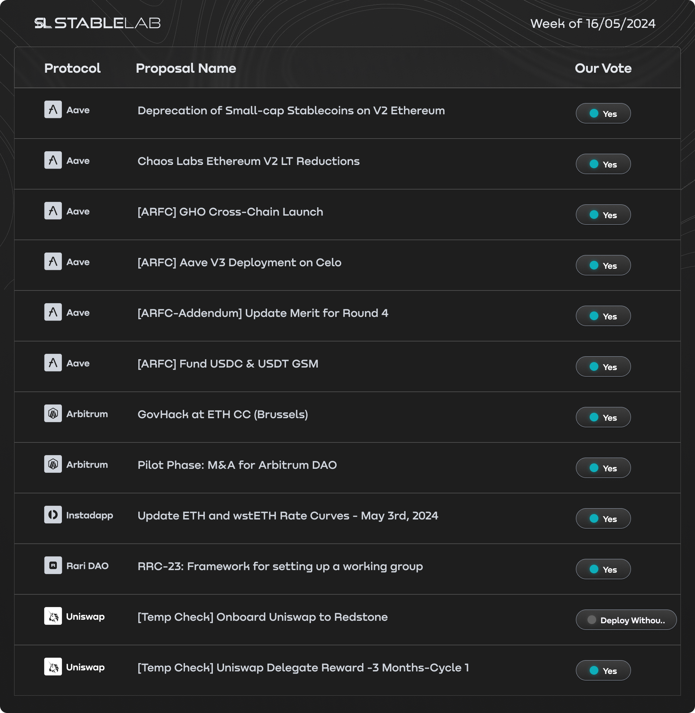The width and height of the screenshot is (695, 713).
Task: Click 'Uniswap' name in Redstone row
Action: coord(85,617)
